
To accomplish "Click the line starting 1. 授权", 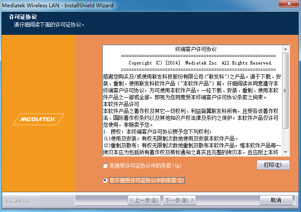I will tap(157, 132).
